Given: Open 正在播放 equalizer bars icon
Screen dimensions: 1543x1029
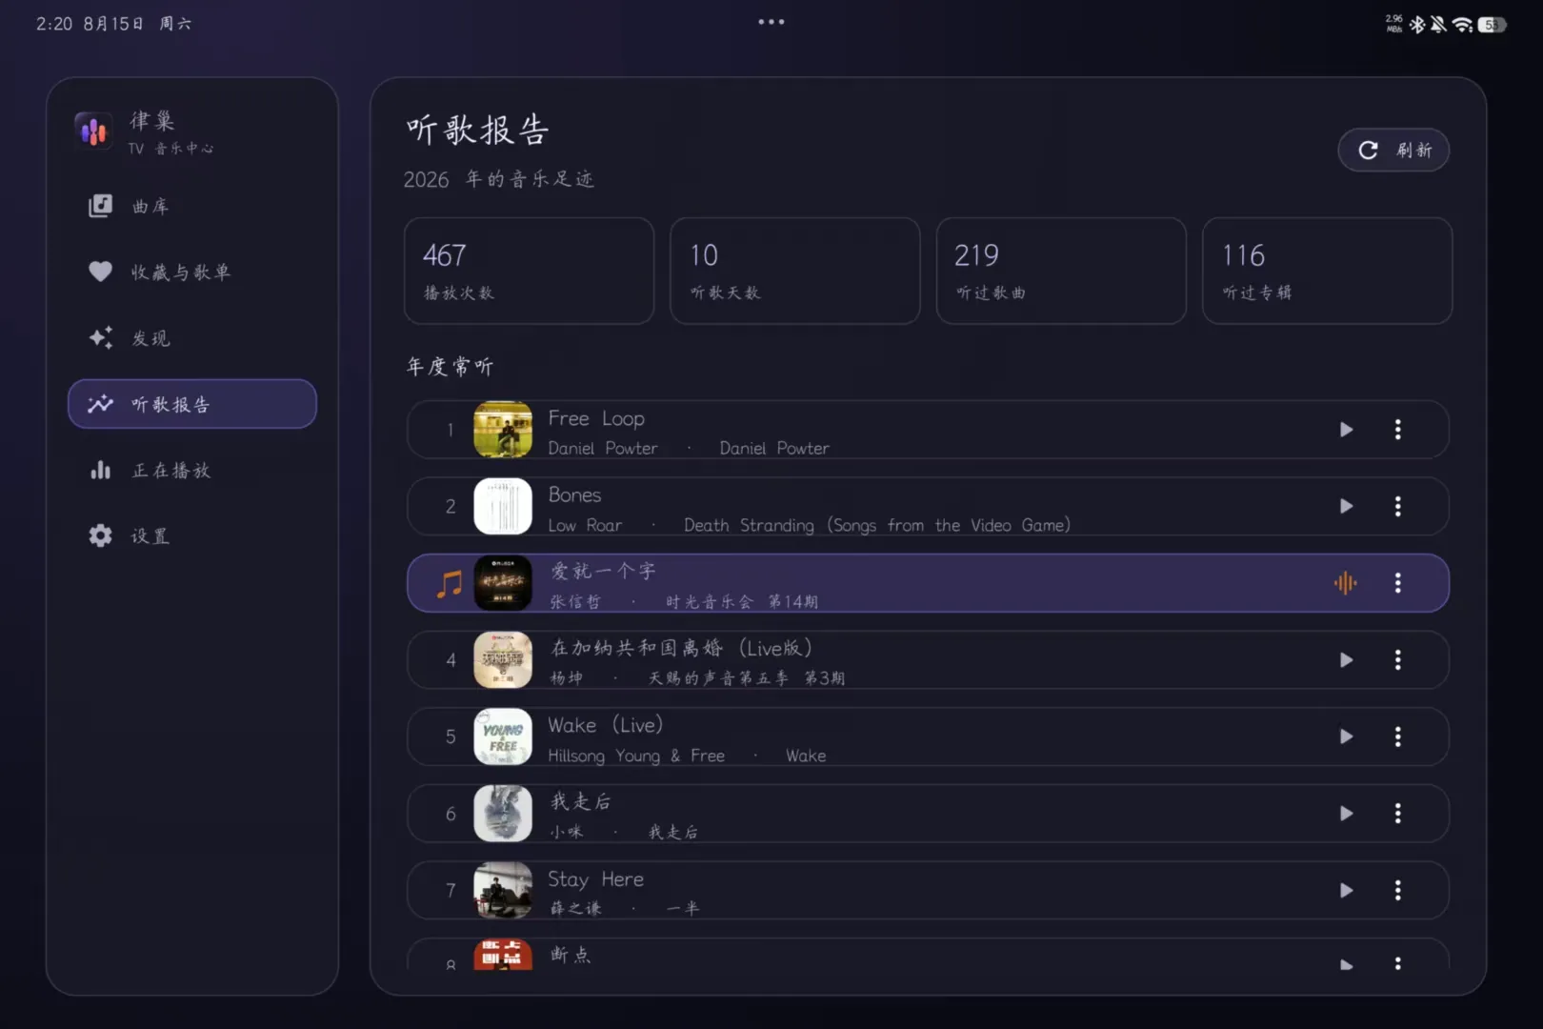Looking at the screenshot, I should [x=100, y=470].
